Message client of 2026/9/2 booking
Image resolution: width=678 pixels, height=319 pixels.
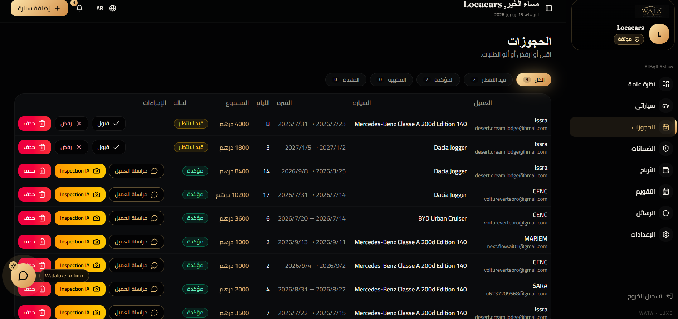pyautogui.click(x=136, y=265)
